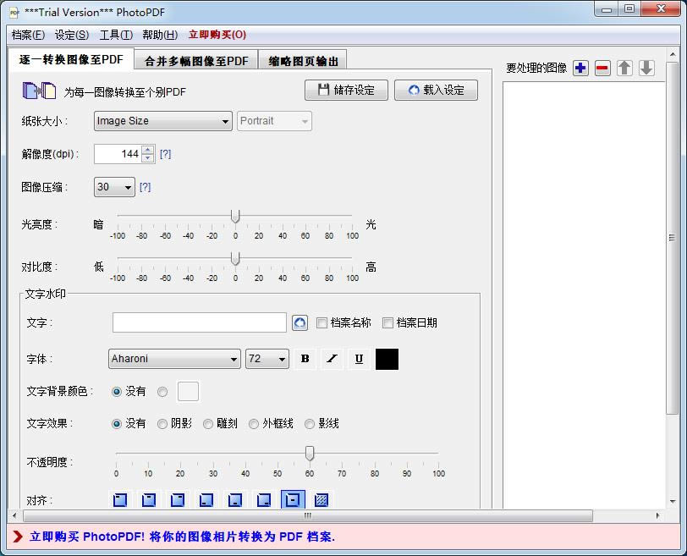Enable 档案日期 checkbox
687x556 pixels.
pyautogui.click(x=387, y=323)
